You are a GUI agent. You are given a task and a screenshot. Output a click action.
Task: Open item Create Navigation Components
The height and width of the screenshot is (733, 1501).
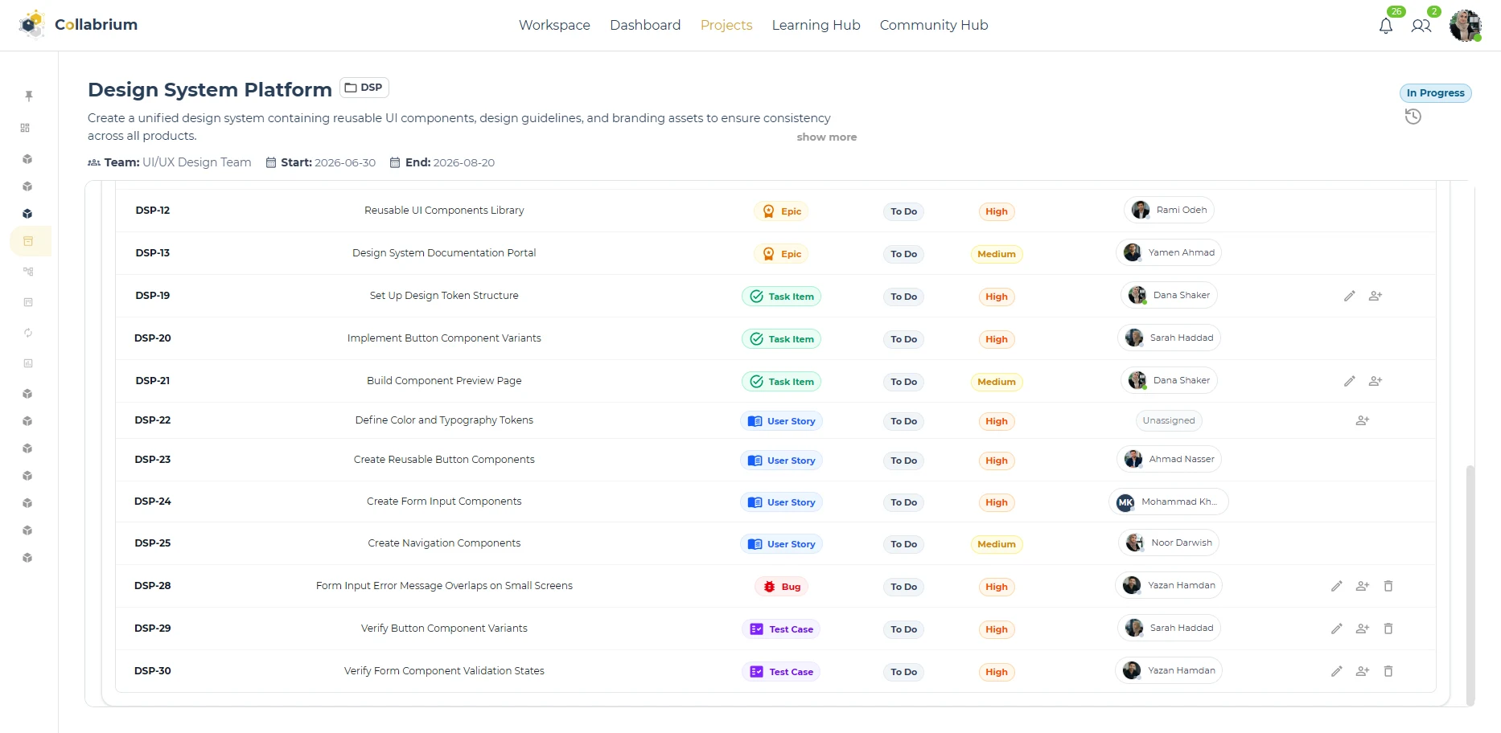[444, 543]
